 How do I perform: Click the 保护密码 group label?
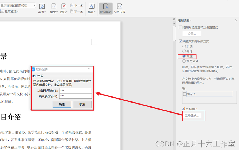[x=38, y=76]
